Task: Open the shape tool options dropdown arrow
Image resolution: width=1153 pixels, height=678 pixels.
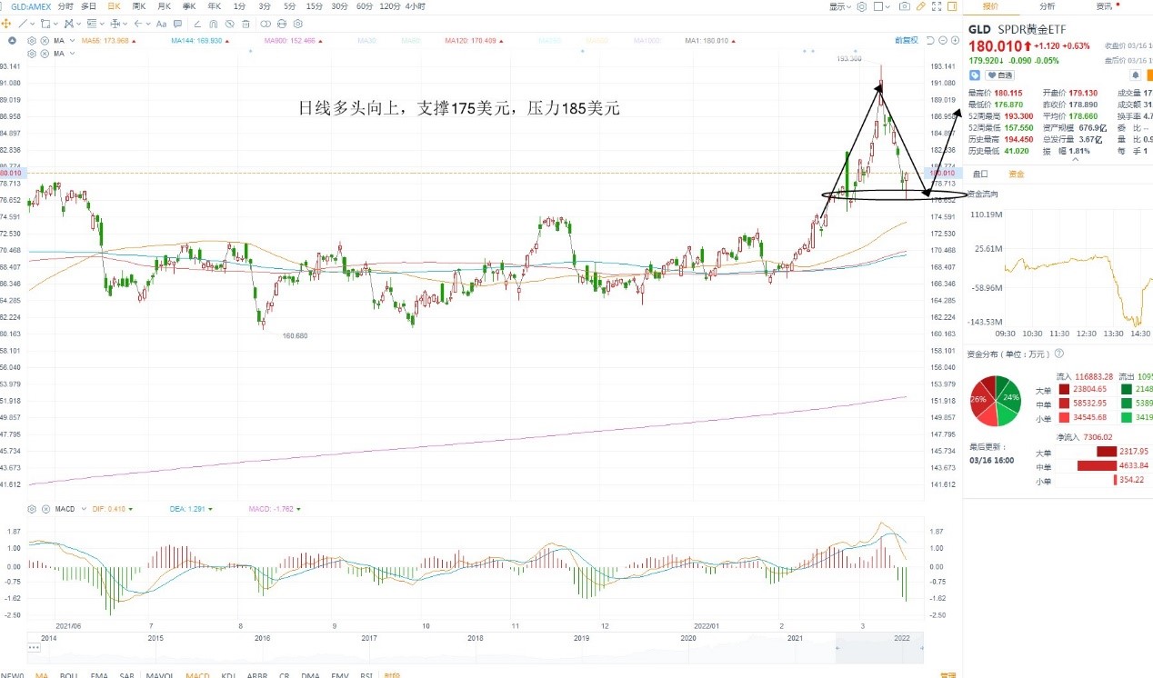Action: (x=55, y=24)
